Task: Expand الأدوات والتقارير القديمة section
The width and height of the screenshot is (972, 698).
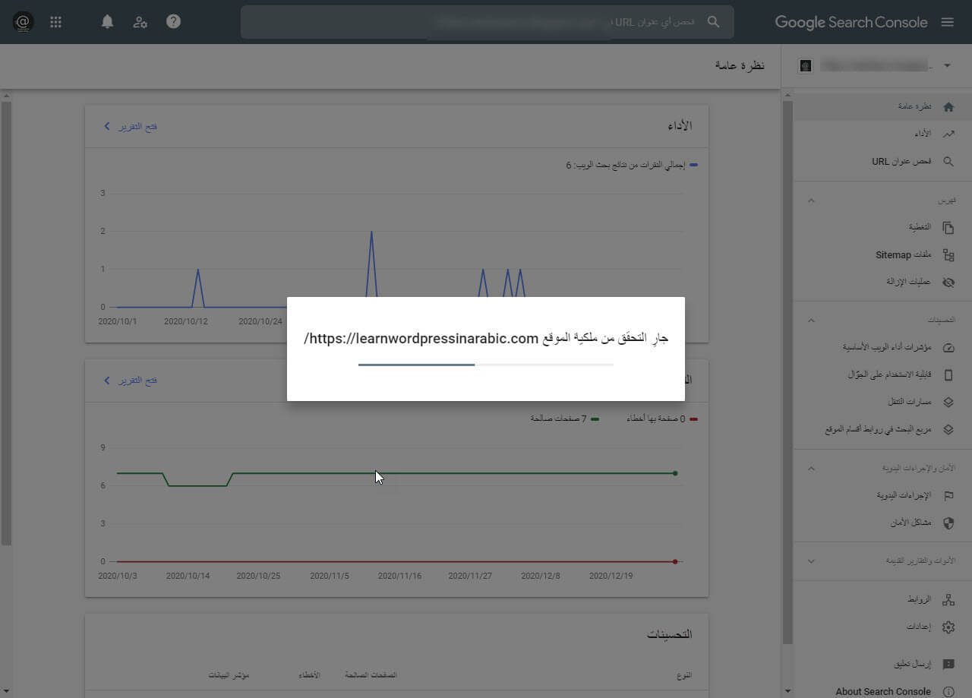Action: point(811,561)
